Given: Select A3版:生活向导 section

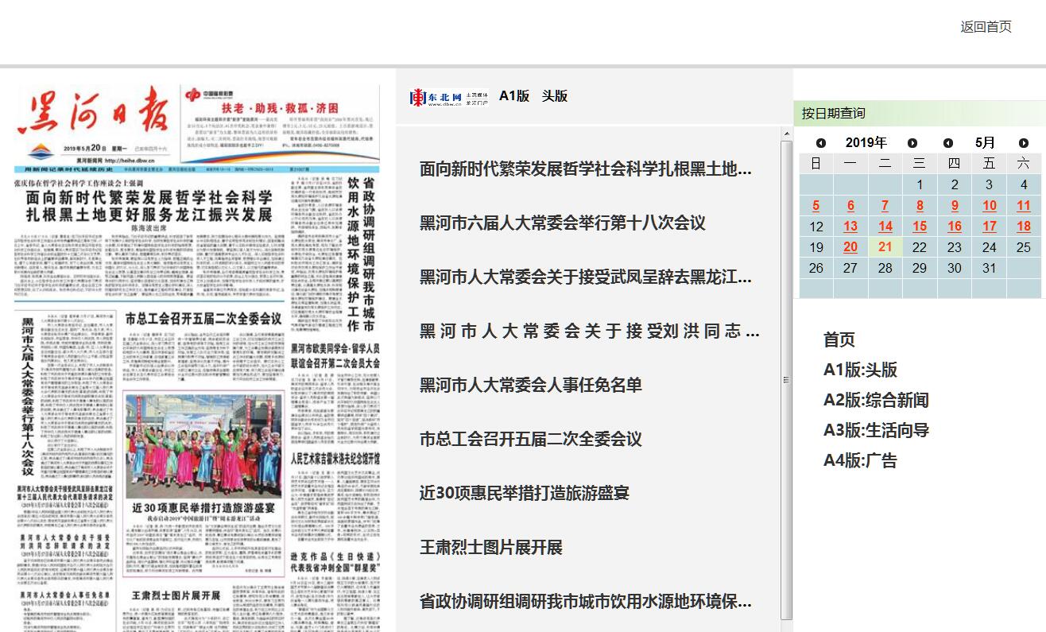Looking at the screenshot, I should (x=876, y=430).
